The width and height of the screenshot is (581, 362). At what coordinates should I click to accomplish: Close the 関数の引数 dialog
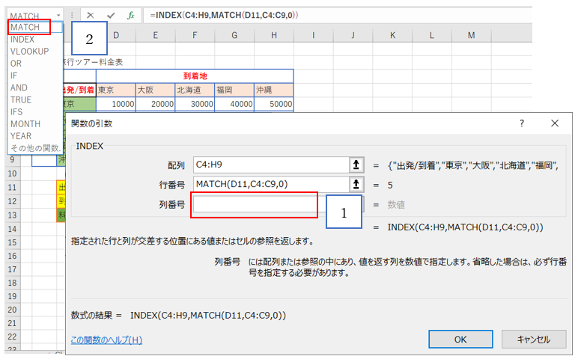pyautogui.click(x=554, y=123)
